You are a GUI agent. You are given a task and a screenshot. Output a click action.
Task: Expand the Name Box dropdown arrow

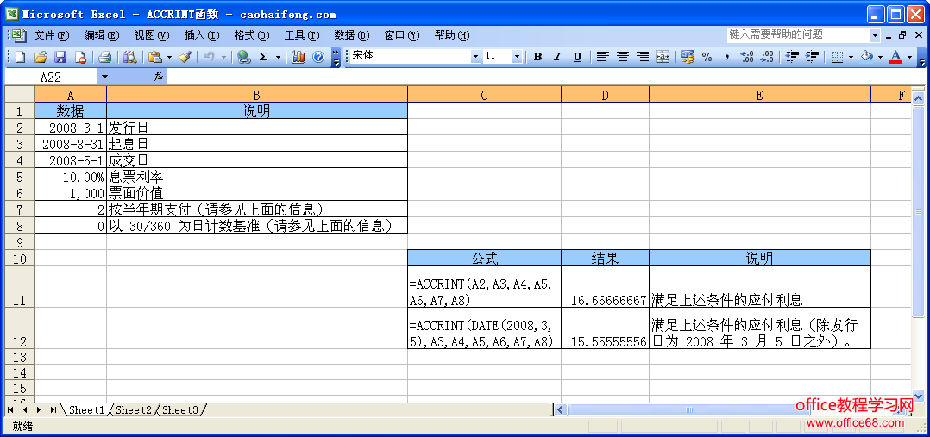(x=105, y=77)
